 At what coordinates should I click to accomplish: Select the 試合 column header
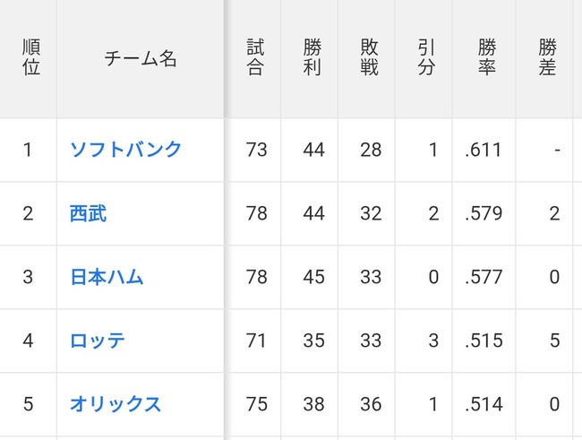pyautogui.click(x=255, y=57)
